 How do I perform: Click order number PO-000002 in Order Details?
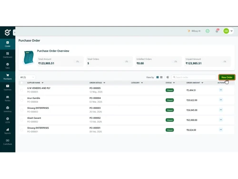[x=95, y=118]
